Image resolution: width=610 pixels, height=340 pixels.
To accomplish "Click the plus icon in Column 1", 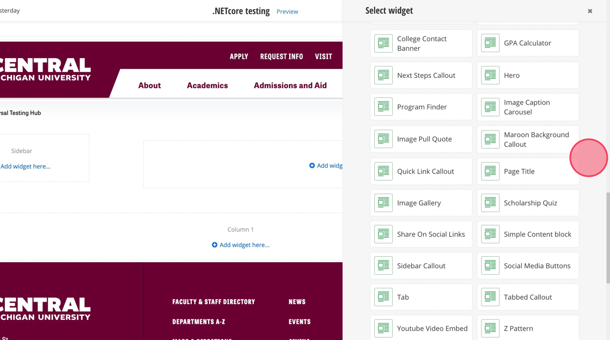I will (215, 245).
